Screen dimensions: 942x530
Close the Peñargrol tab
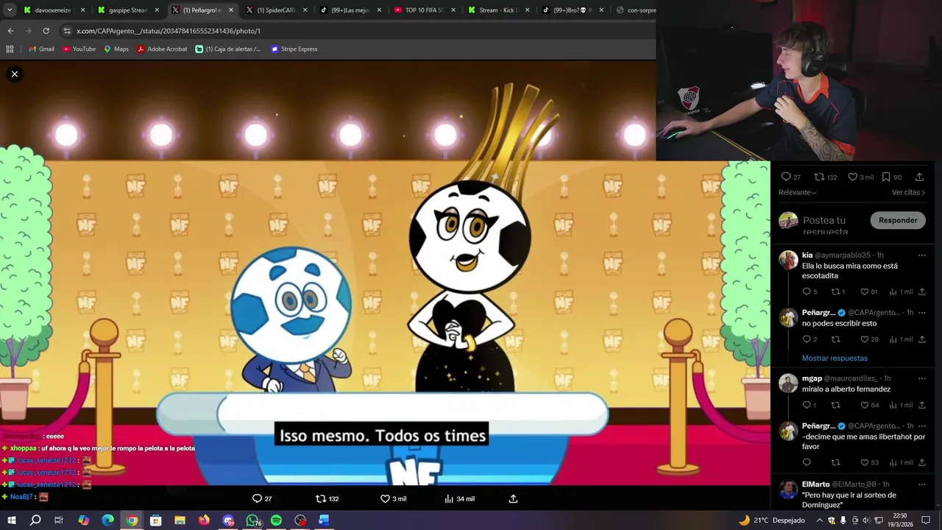tap(231, 10)
